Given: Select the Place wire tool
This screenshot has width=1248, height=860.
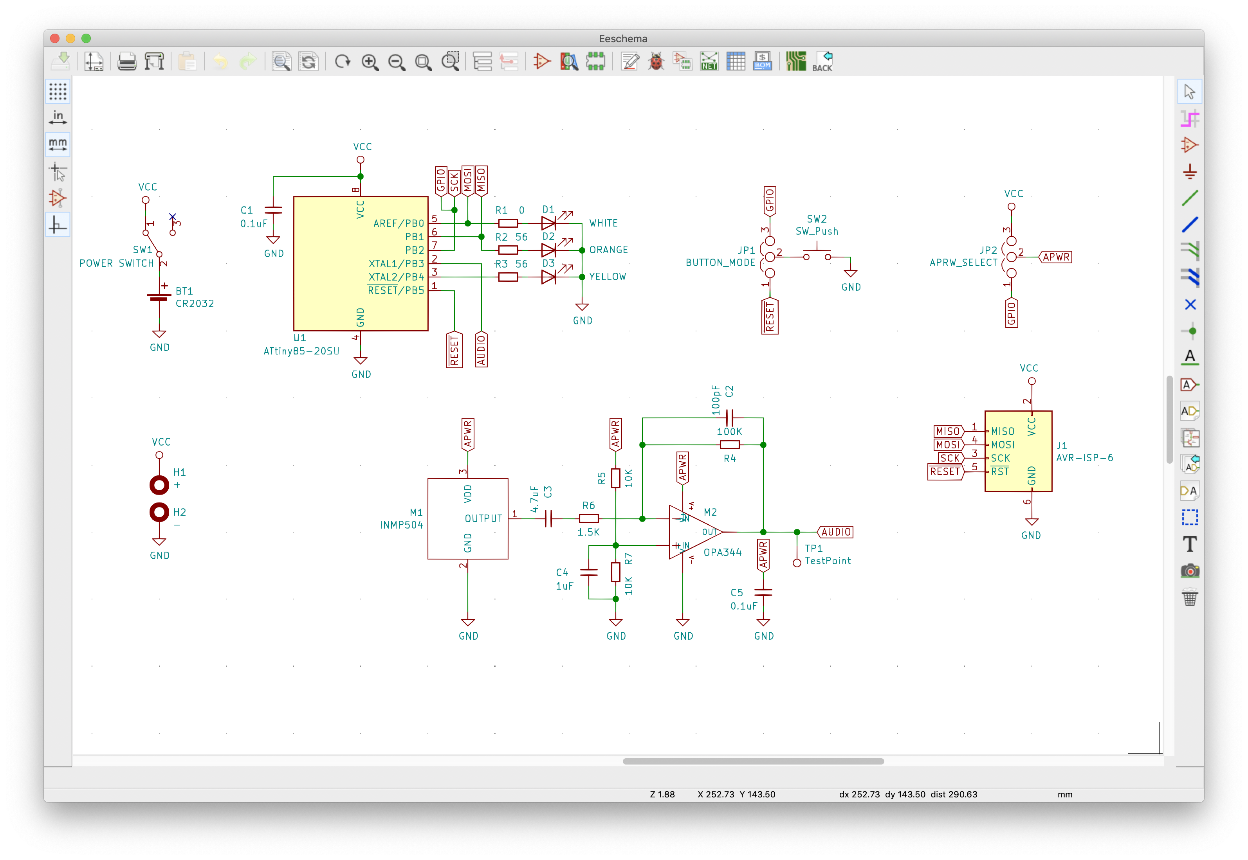Looking at the screenshot, I should point(1190,198).
